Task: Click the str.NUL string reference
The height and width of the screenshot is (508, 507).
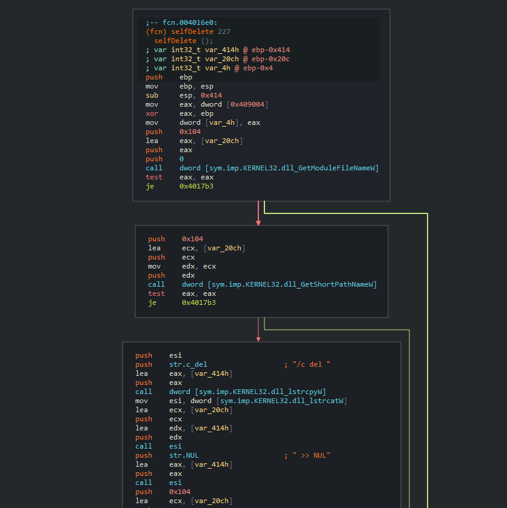Action: [x=184, y=455]
